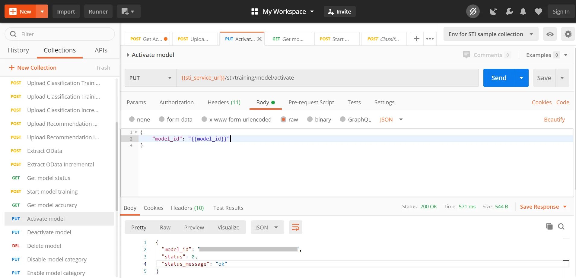This screenshot has width=576, height=278.
Task: Open the satellite capture requests icon
Action: (493, 12)
